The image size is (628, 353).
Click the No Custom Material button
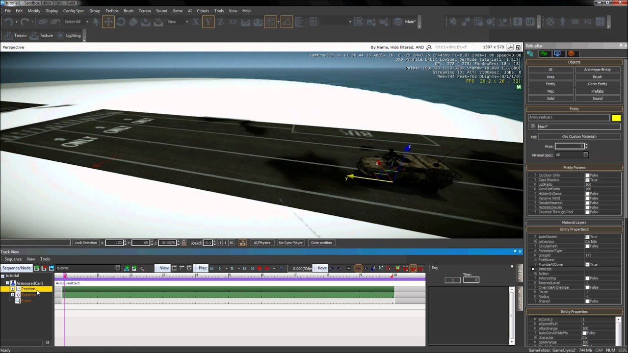tap(579, 137)
